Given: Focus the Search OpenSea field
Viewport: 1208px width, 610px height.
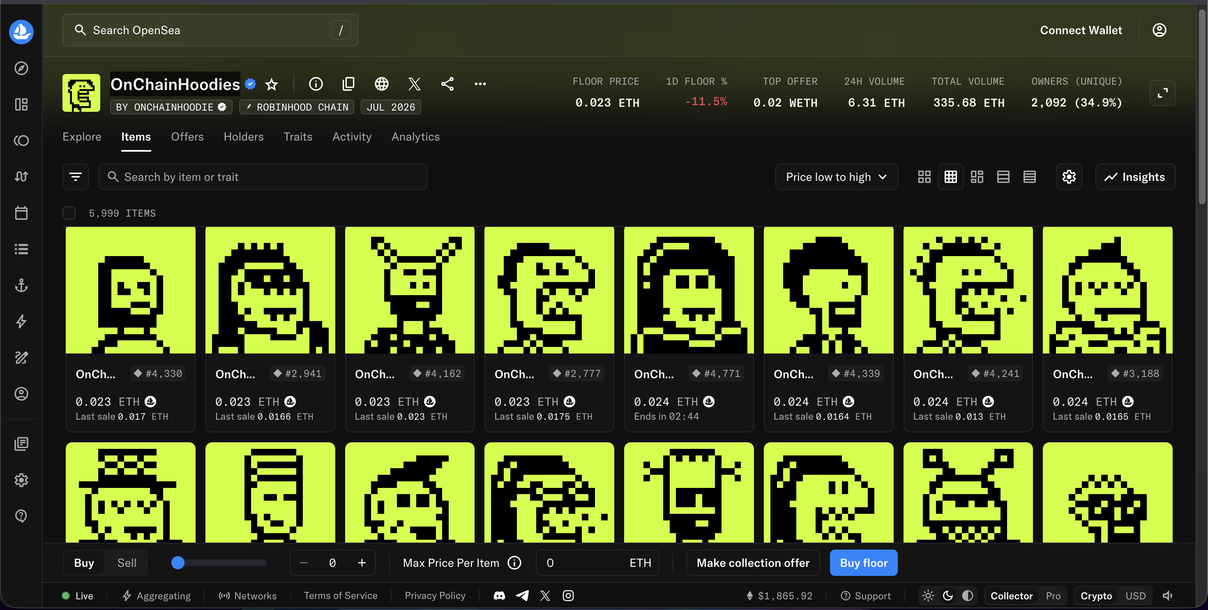Looking at the screenshot, I should pos(210,30).
